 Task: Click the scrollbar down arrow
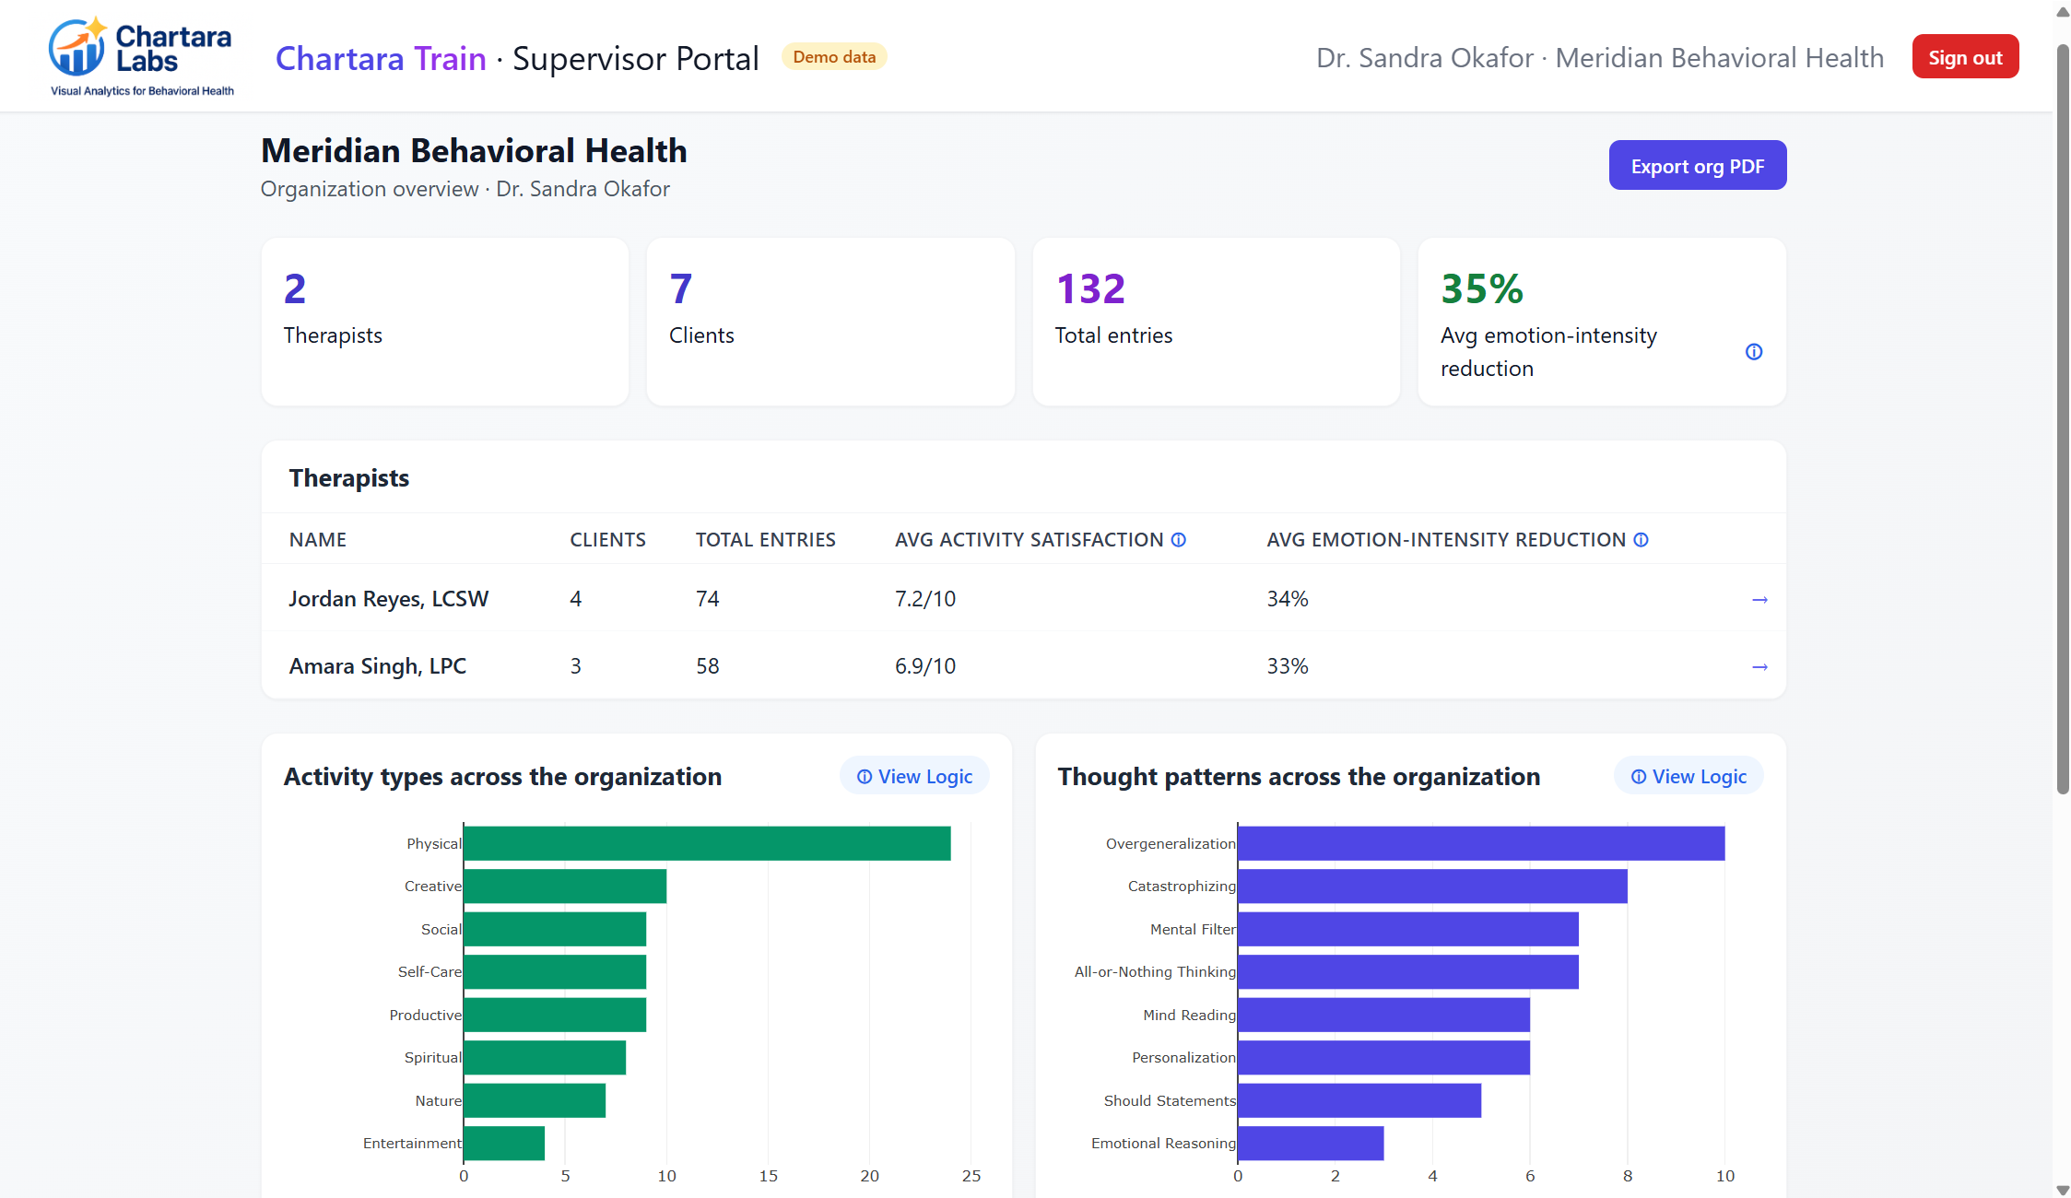(x=2063, y=1190)
